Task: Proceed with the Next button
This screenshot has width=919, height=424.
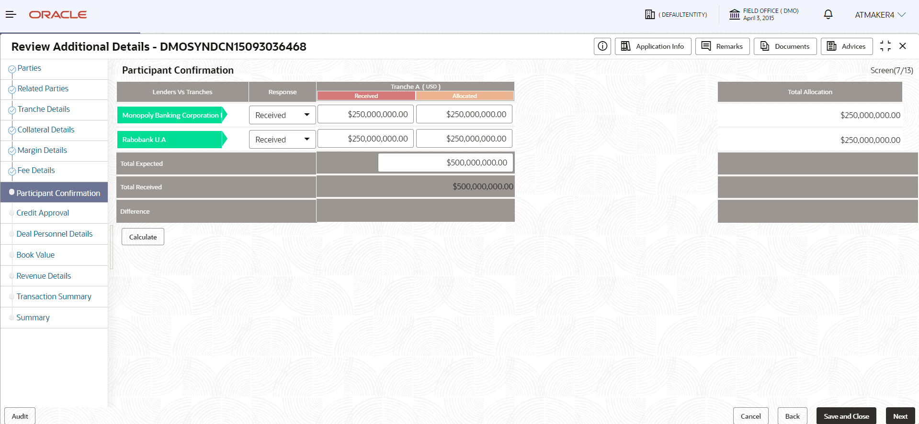Action: click(900, 416)
